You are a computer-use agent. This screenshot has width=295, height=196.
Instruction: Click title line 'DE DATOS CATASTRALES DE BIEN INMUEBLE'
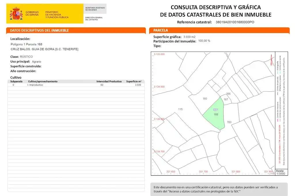point(215,15)
